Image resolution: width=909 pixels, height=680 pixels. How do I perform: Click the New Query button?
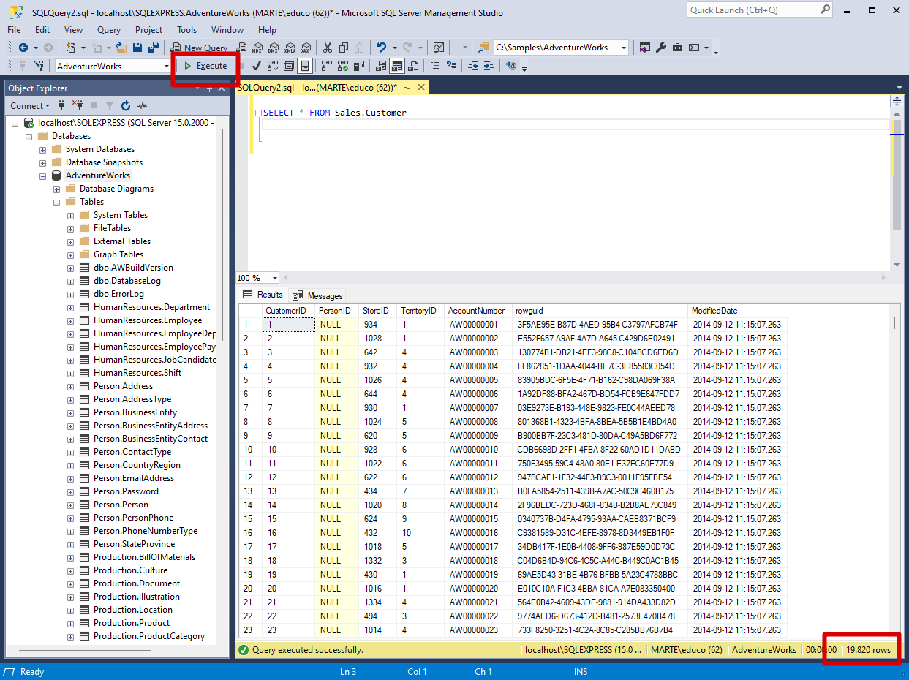(x=199, y=48)
